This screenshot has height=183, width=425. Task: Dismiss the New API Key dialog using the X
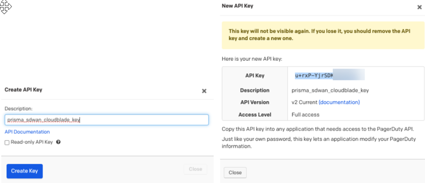tap(419, 7)
